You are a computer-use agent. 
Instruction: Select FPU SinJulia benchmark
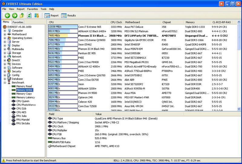[x=23, y=123]
